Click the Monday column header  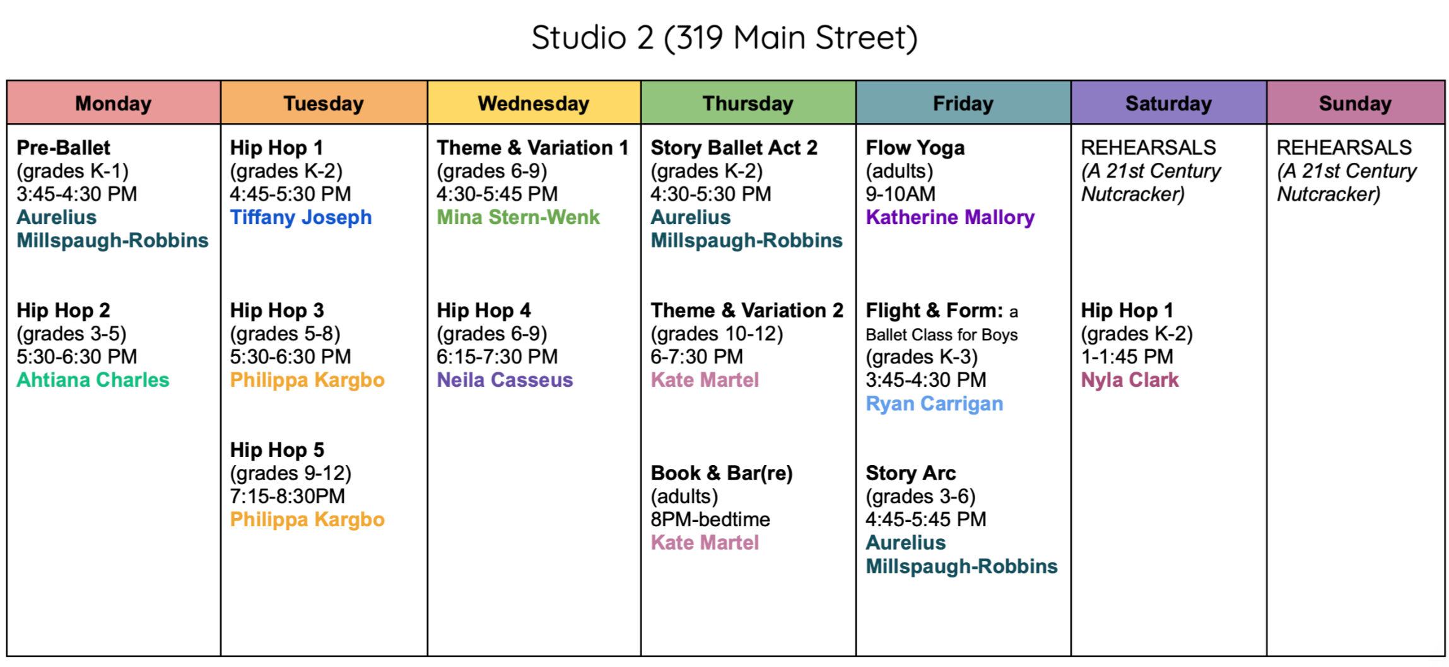coord(114,103)
